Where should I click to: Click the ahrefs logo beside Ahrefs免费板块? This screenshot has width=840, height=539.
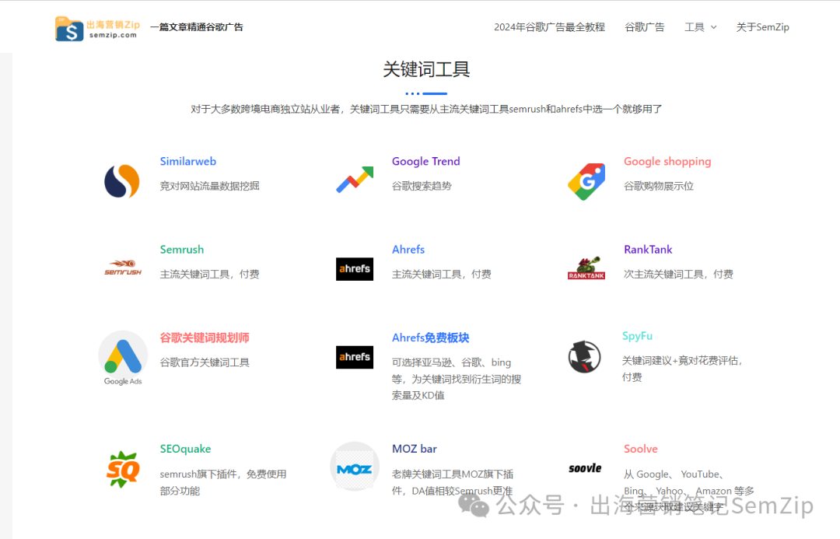point(355,357)
